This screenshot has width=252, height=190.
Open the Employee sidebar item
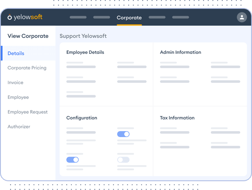(18, 97)
